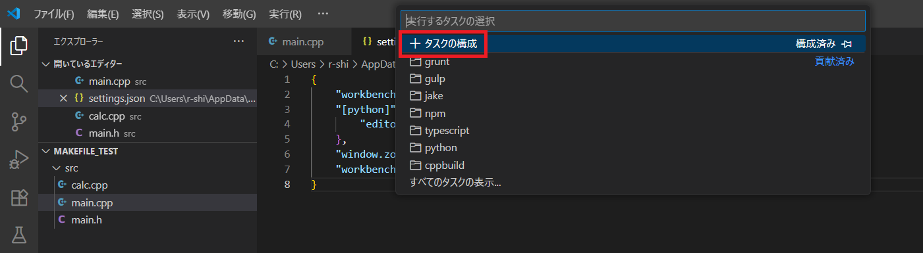This screenshot has width=923, height=253.
Task: Open main.h in open editors list
Action: (x=148, y=133)
